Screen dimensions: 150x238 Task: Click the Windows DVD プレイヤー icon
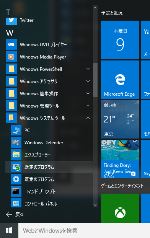tap(11, 44)
